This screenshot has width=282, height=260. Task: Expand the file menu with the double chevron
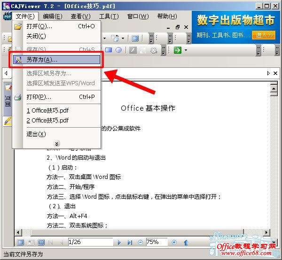pos(56,144)
